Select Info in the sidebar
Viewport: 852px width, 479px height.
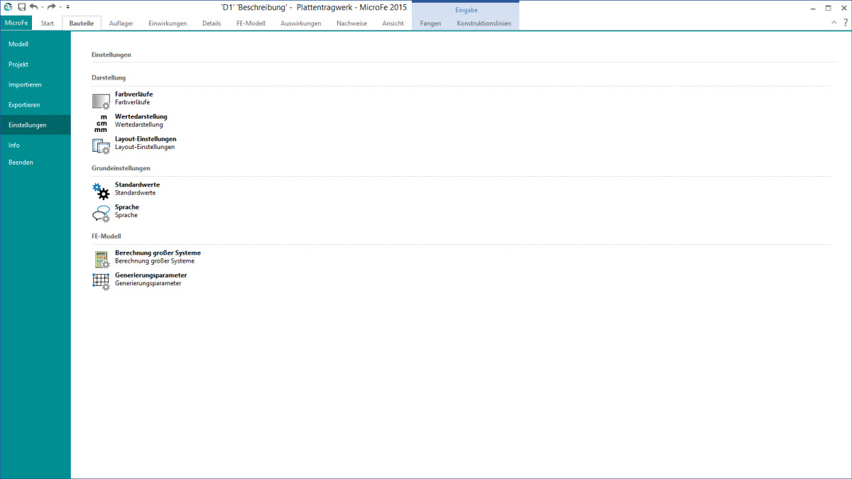[x=35, y=145]
